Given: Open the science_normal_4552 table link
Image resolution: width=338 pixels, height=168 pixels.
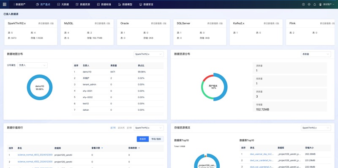Looking at the screenshot, I should coord(35,162).
